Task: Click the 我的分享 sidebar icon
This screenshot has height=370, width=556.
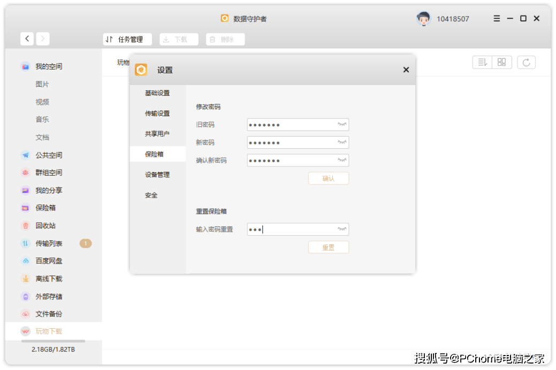Action: point(25,191)
